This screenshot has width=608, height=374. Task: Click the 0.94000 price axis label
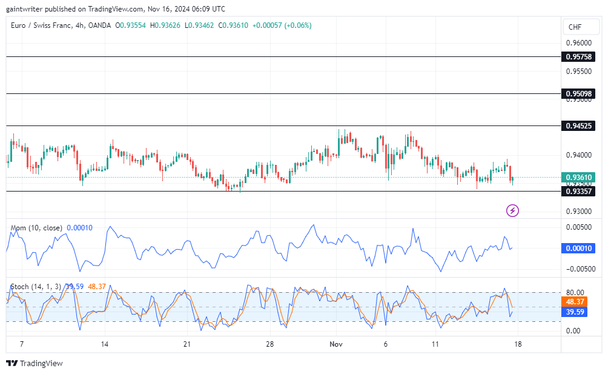578,155
